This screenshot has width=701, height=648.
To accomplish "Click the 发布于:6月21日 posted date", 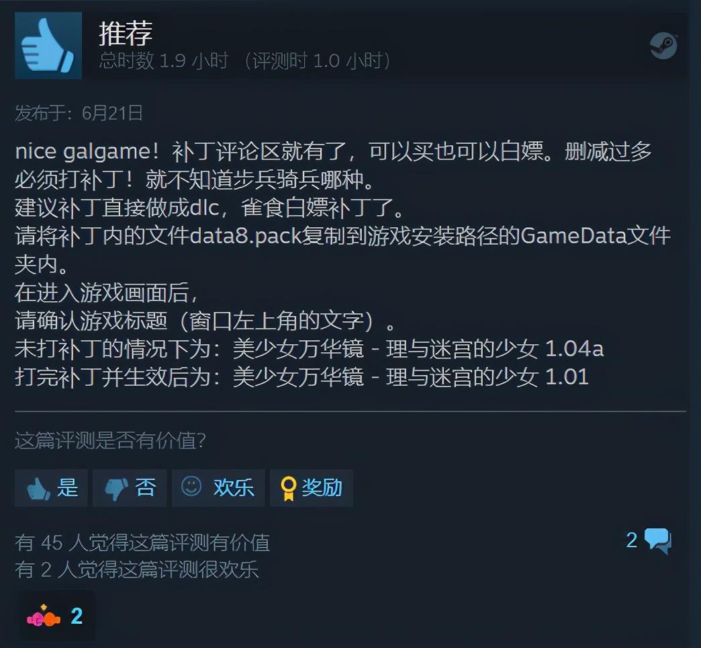I will (x=79, y=113).
